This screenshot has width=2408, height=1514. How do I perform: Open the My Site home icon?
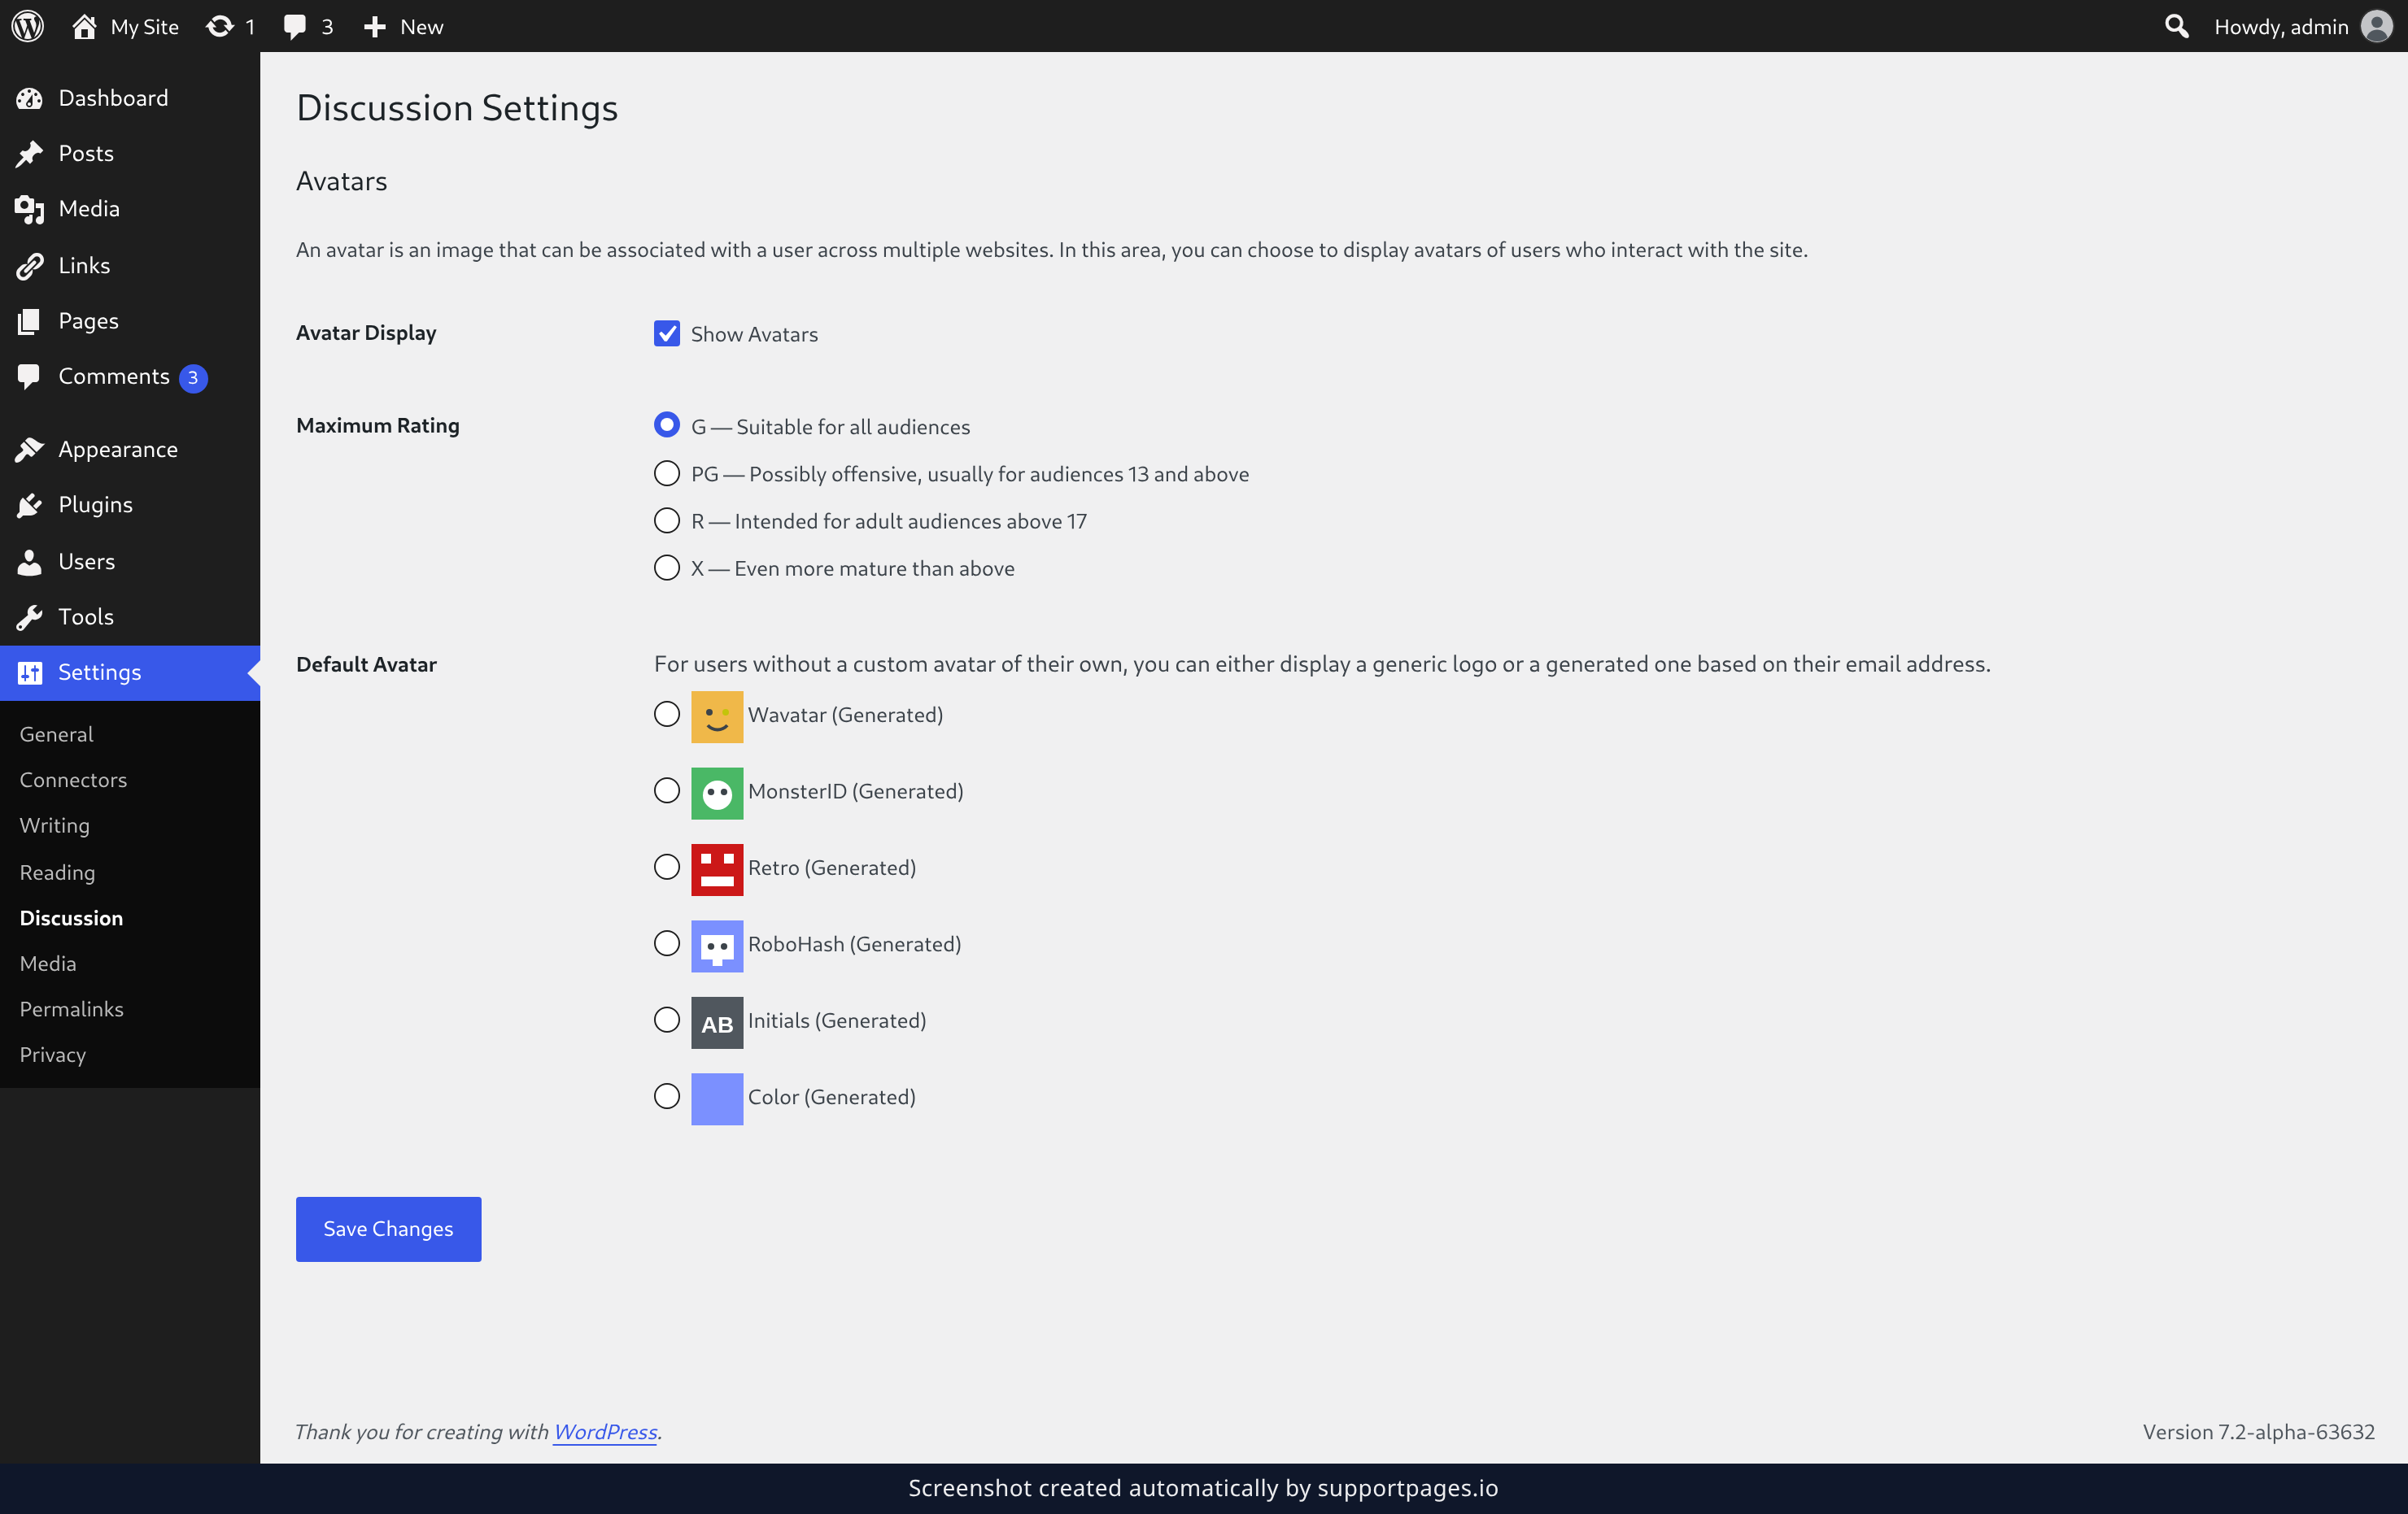[x=84, y=26]
